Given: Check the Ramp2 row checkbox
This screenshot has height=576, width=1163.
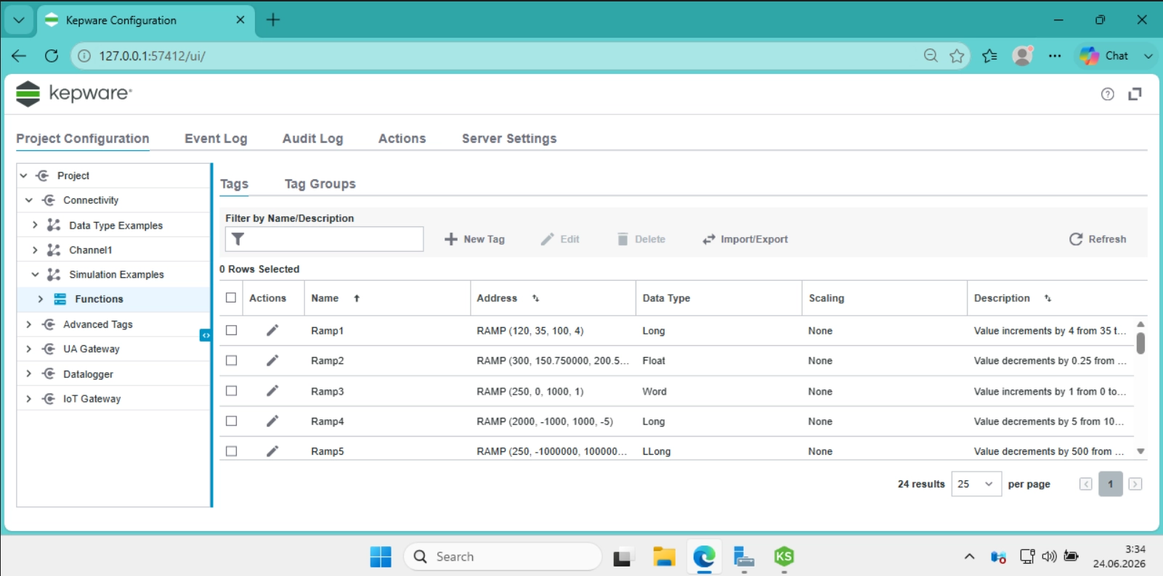Looking at the screenshot, I should [231, 361].
